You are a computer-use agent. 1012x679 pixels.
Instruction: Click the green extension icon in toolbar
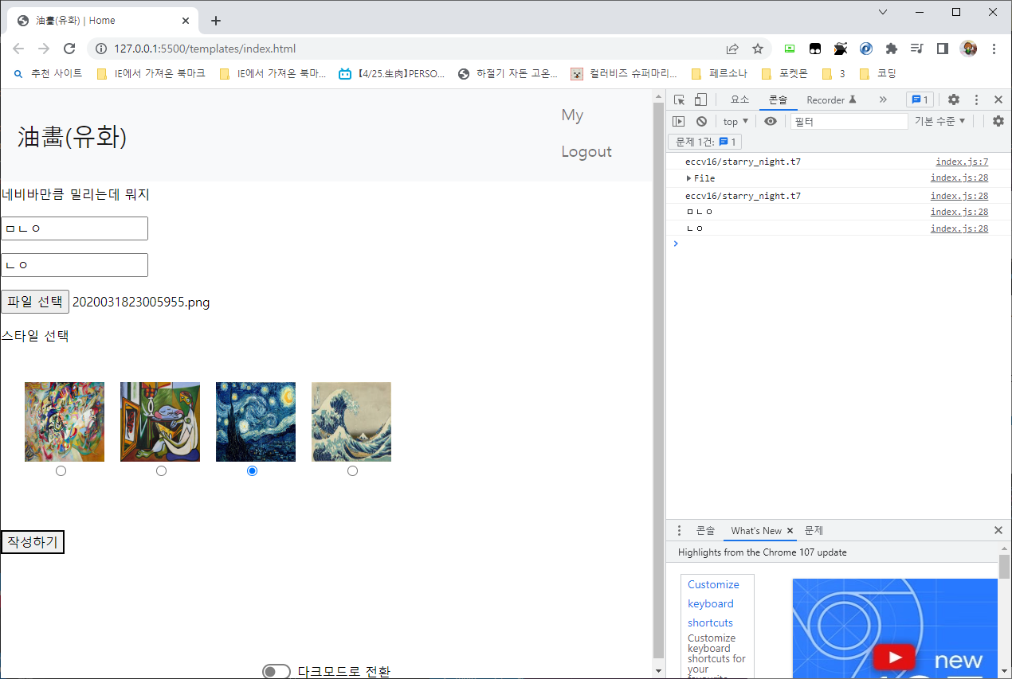click(x=790, y=49)
